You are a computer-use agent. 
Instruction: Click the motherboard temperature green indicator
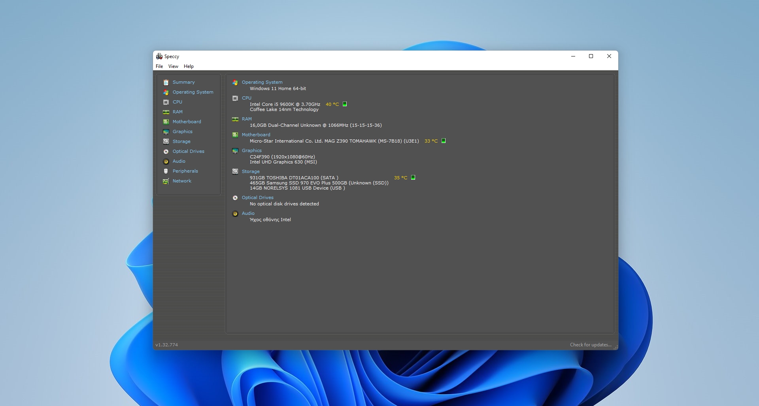444,141
